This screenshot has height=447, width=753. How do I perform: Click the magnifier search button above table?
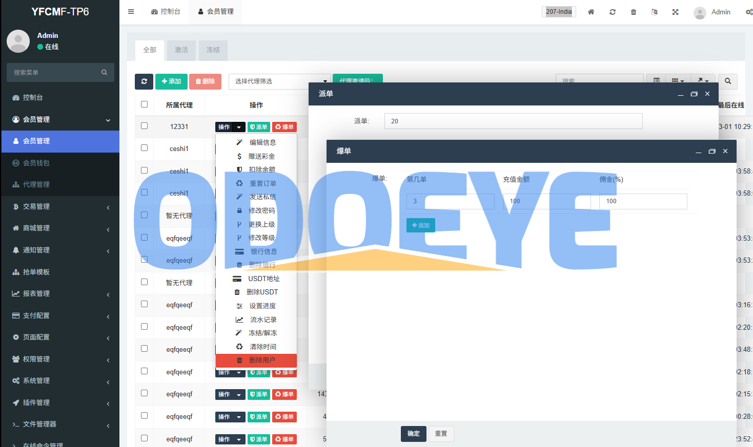click(727, 81)
